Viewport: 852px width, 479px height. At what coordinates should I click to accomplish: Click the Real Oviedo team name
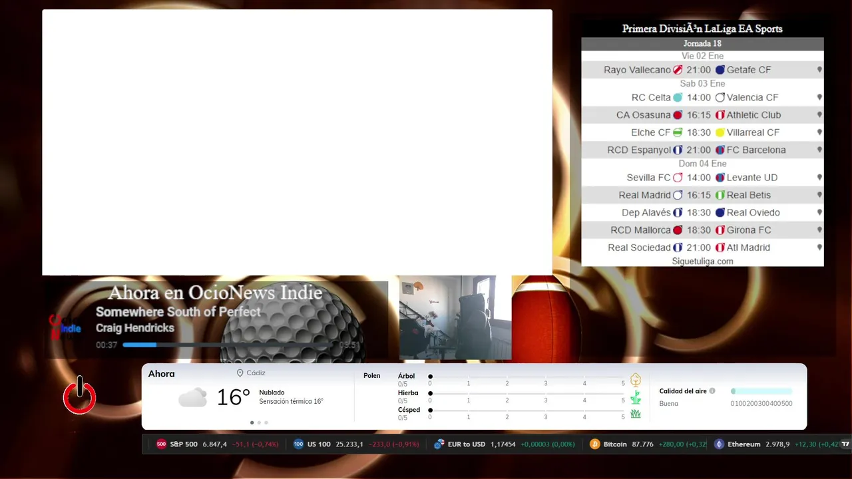(x=753, y=213)
